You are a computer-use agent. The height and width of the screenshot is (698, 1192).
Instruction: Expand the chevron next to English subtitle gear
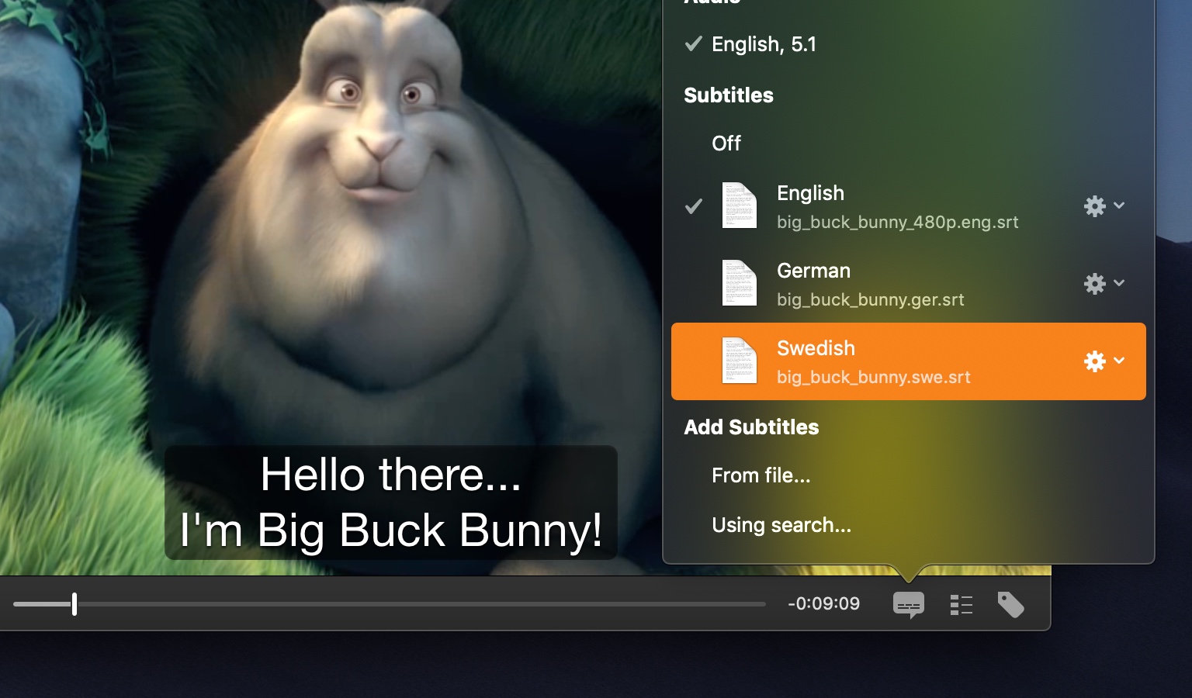[1119, 206]
